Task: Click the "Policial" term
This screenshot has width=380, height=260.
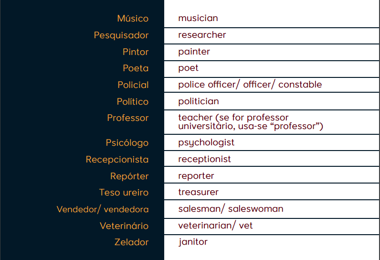Action: click(x=133, y=85)
